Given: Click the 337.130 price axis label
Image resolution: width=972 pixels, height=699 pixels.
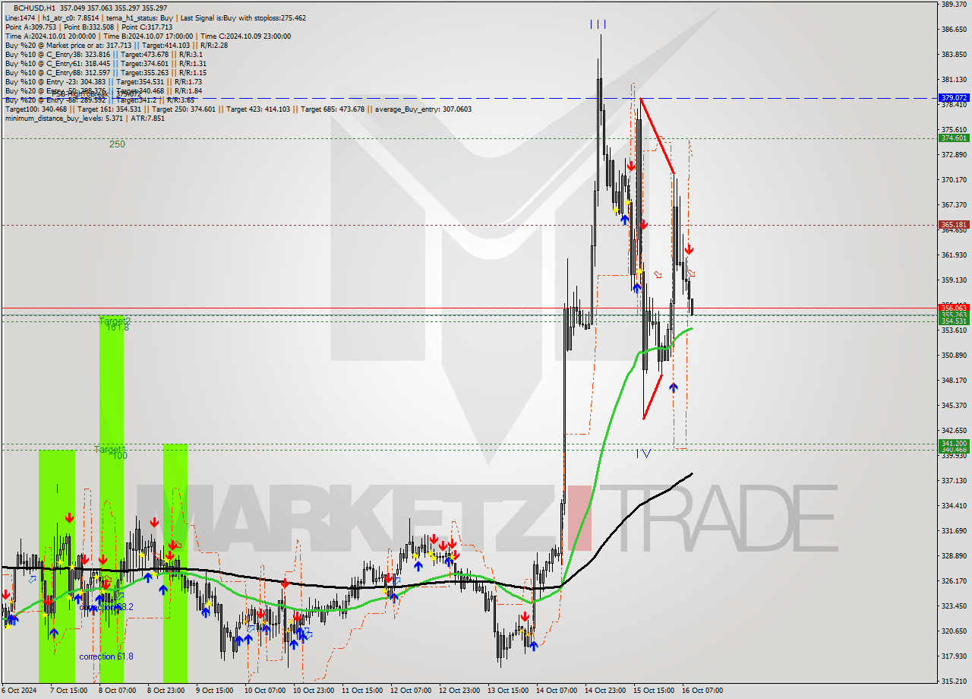Looking at the screenshot, I should pyautogui.click(x=954, y=481).
